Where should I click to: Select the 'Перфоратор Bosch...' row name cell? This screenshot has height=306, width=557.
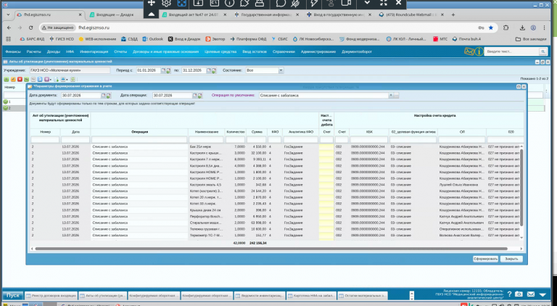207,216
